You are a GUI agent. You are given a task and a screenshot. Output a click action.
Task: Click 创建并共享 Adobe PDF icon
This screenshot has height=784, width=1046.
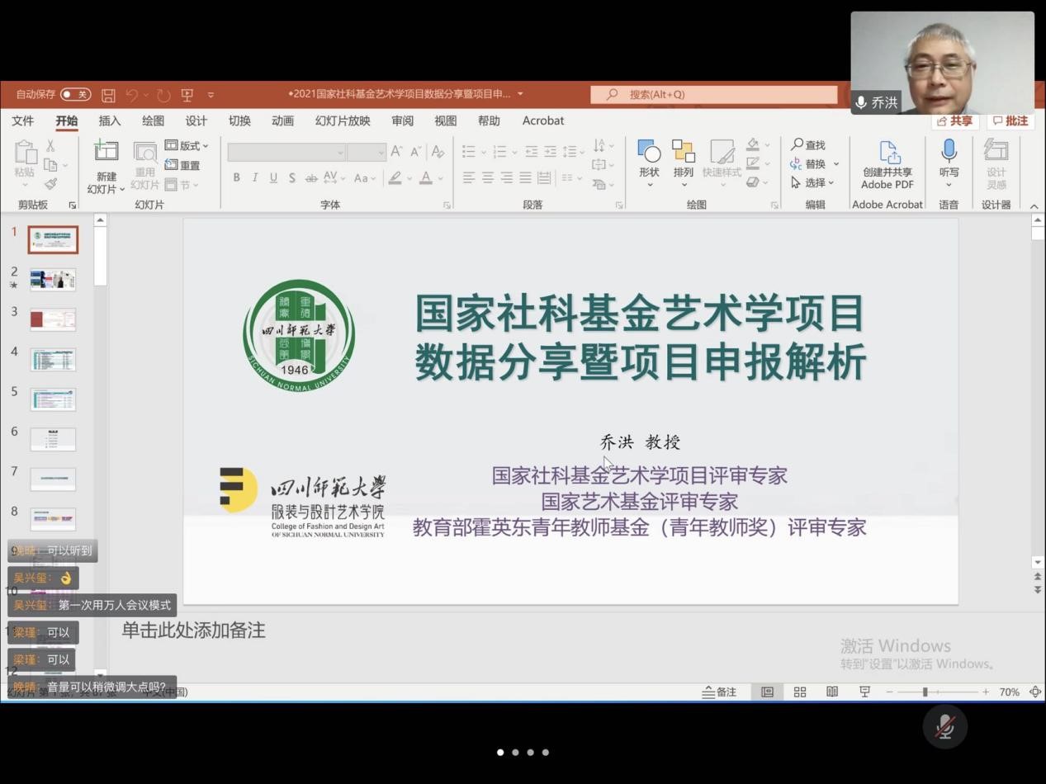click(887, 163)
